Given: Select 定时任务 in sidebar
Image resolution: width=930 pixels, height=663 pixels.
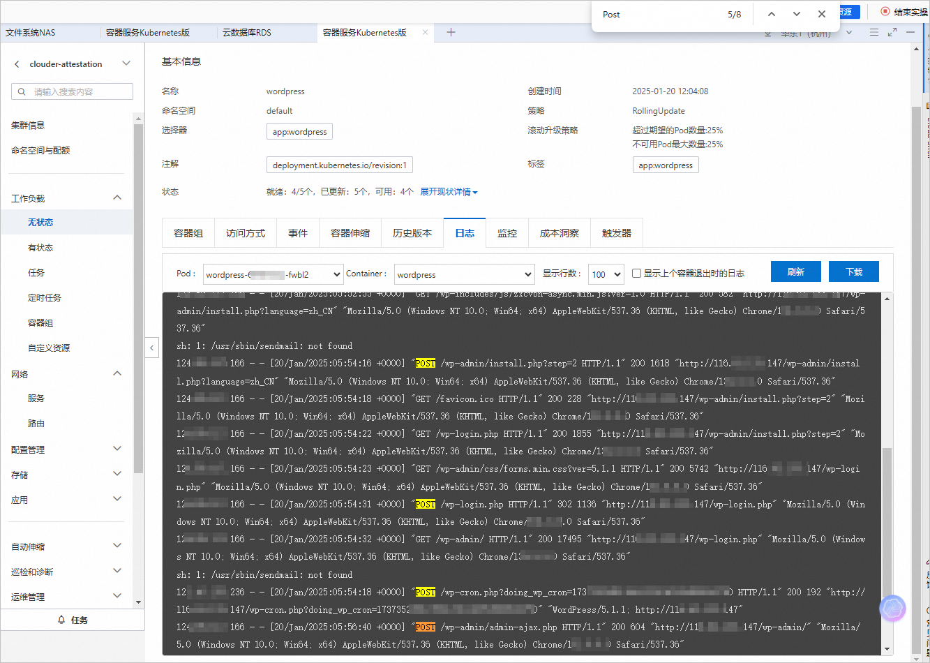Looking at the screenshot, I should point(45,298).
